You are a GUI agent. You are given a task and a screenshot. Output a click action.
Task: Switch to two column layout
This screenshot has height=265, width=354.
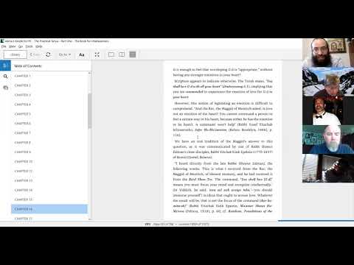coord(122,54)
